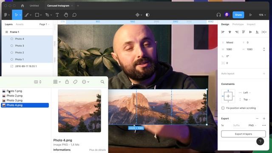Open the Layers panel tab

[x=8, y=24]
